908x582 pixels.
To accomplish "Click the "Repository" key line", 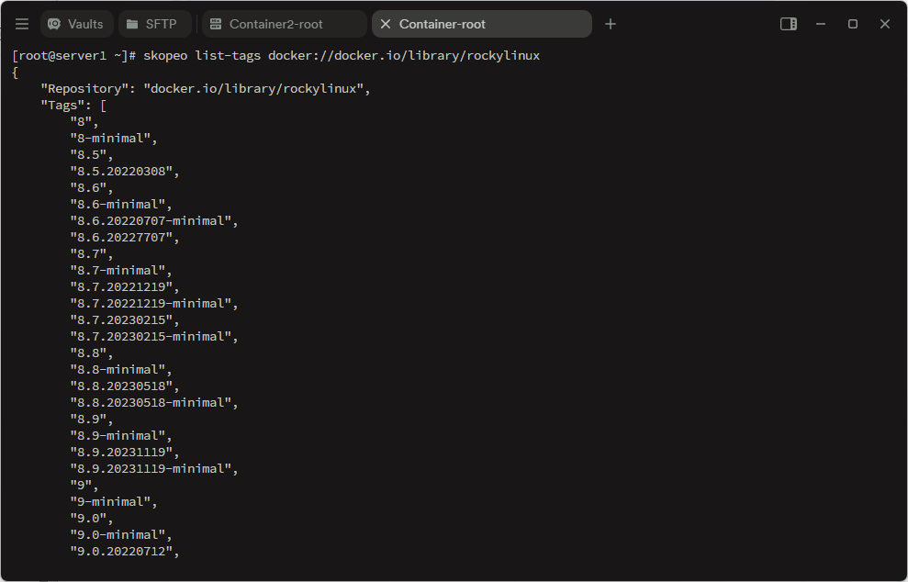I will coord(206,89).
